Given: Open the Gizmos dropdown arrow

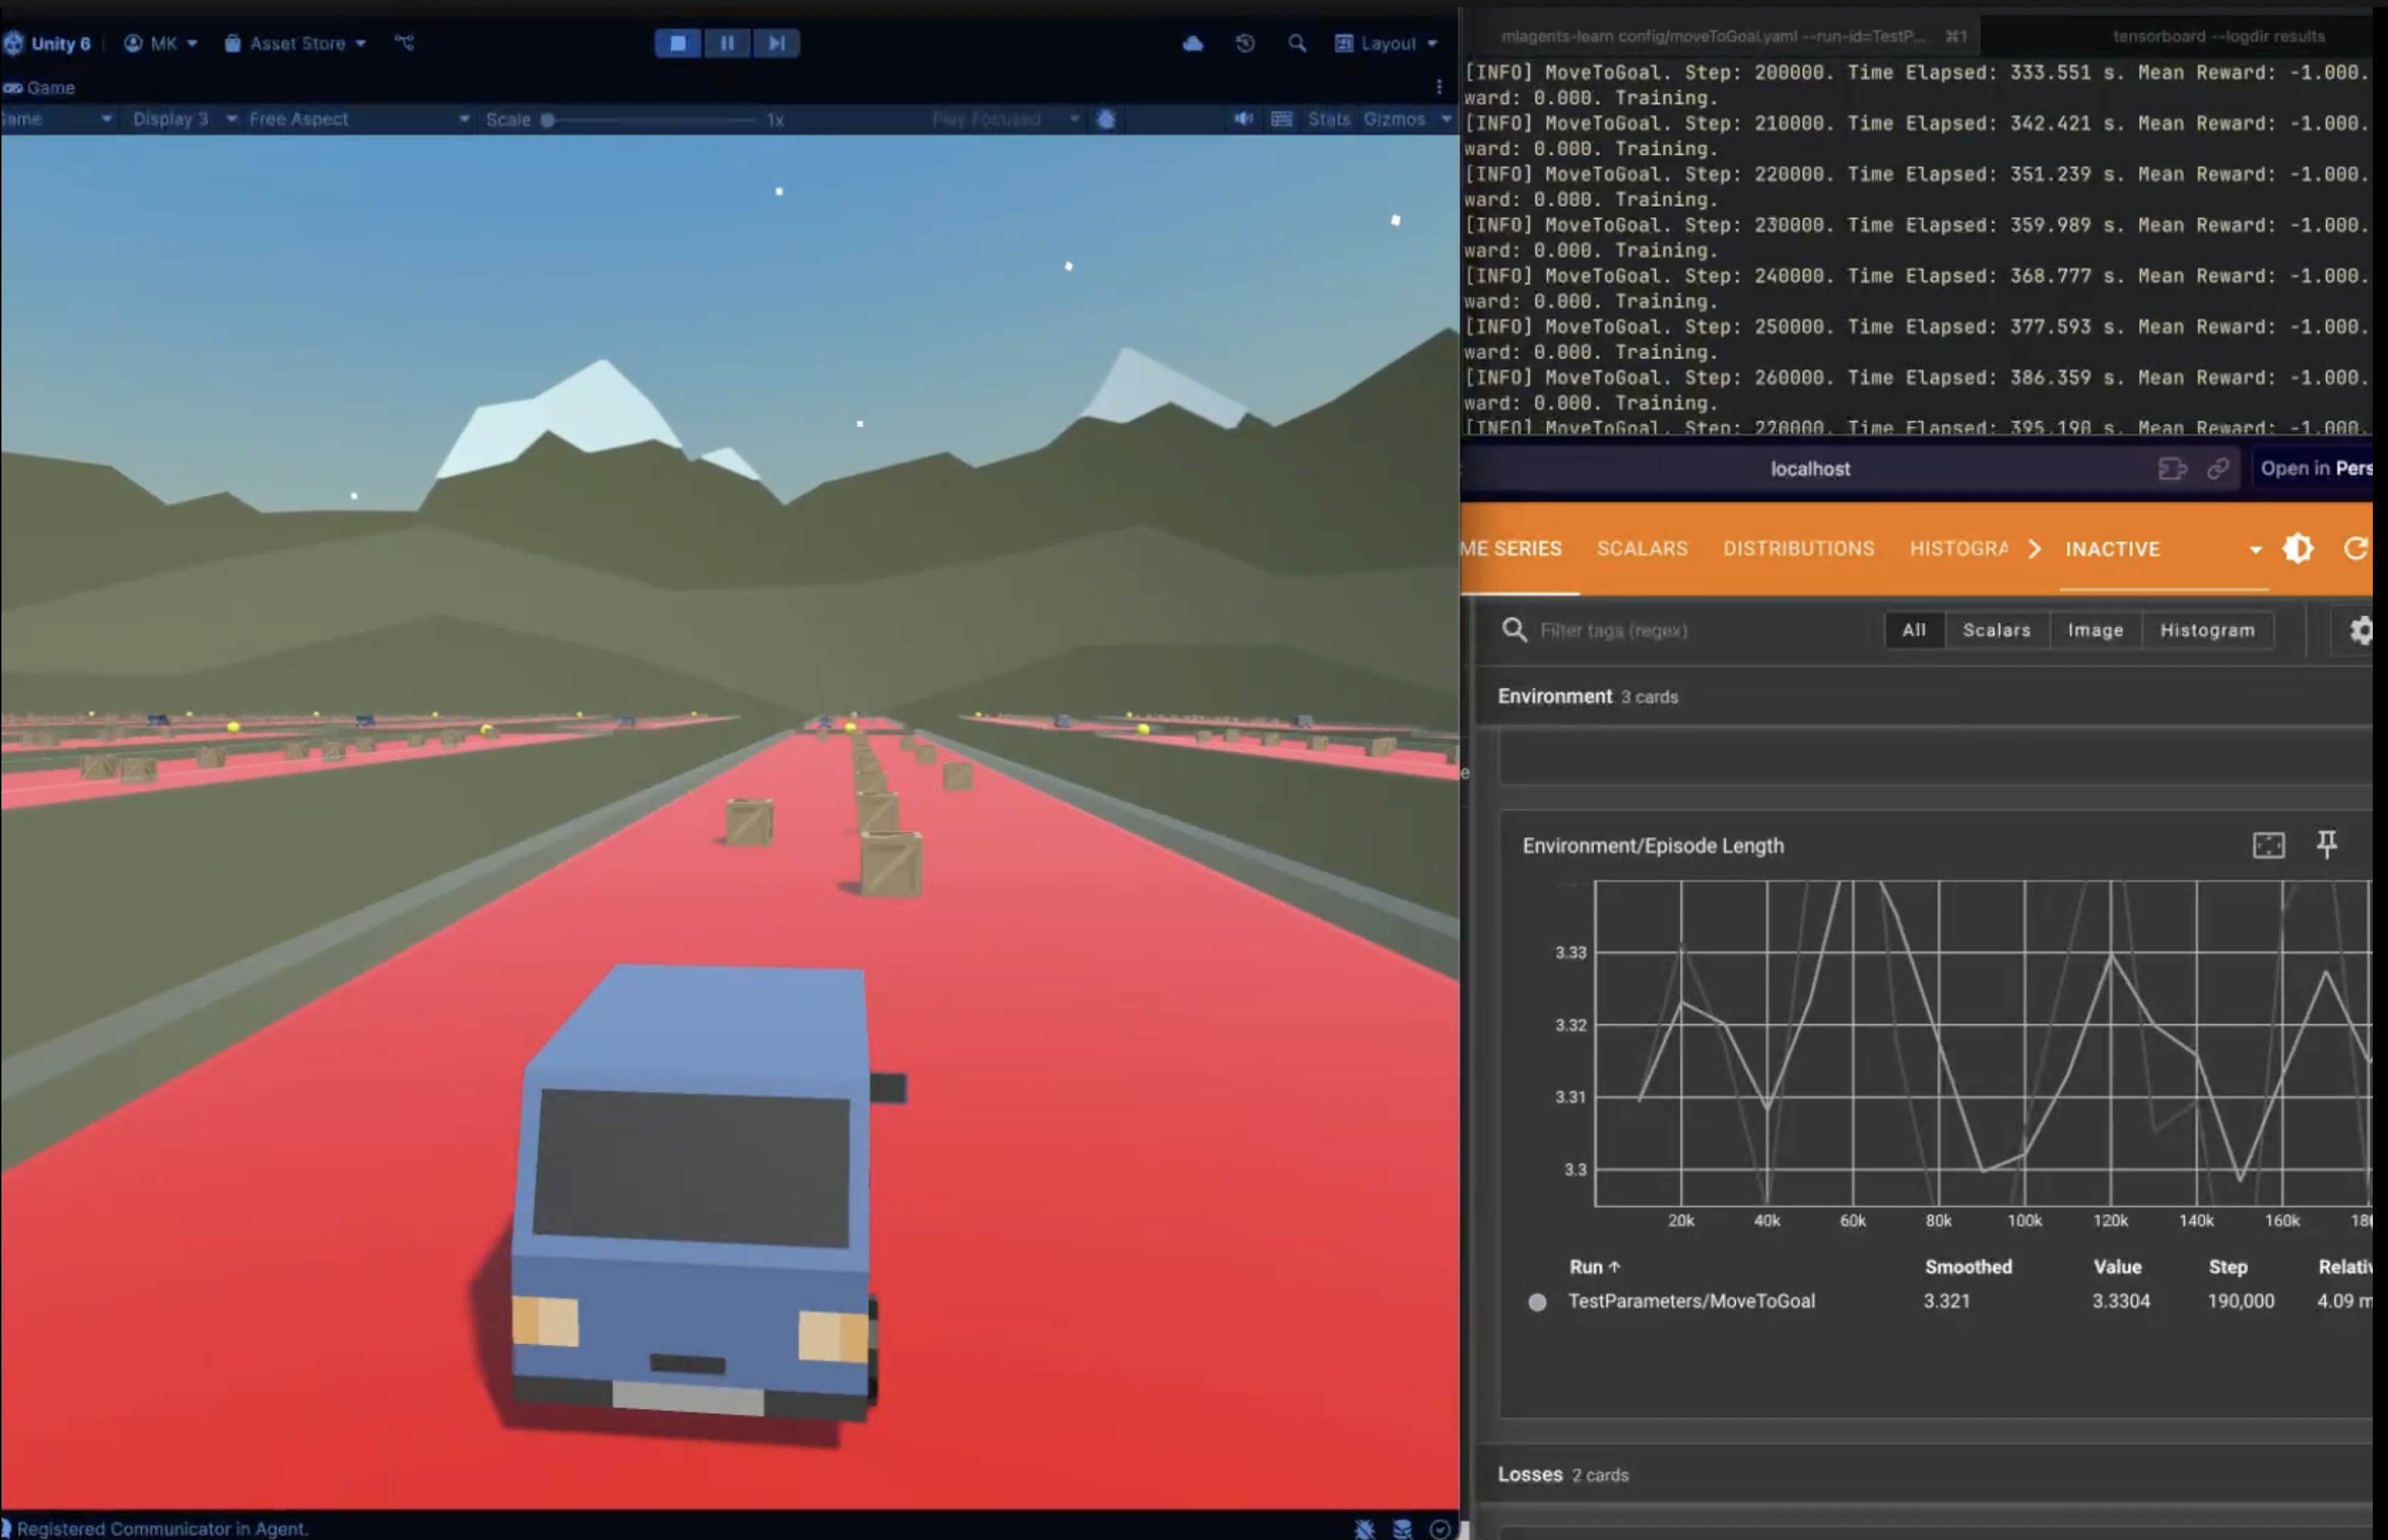Looking at the screenshot, I should [1446, 119].
